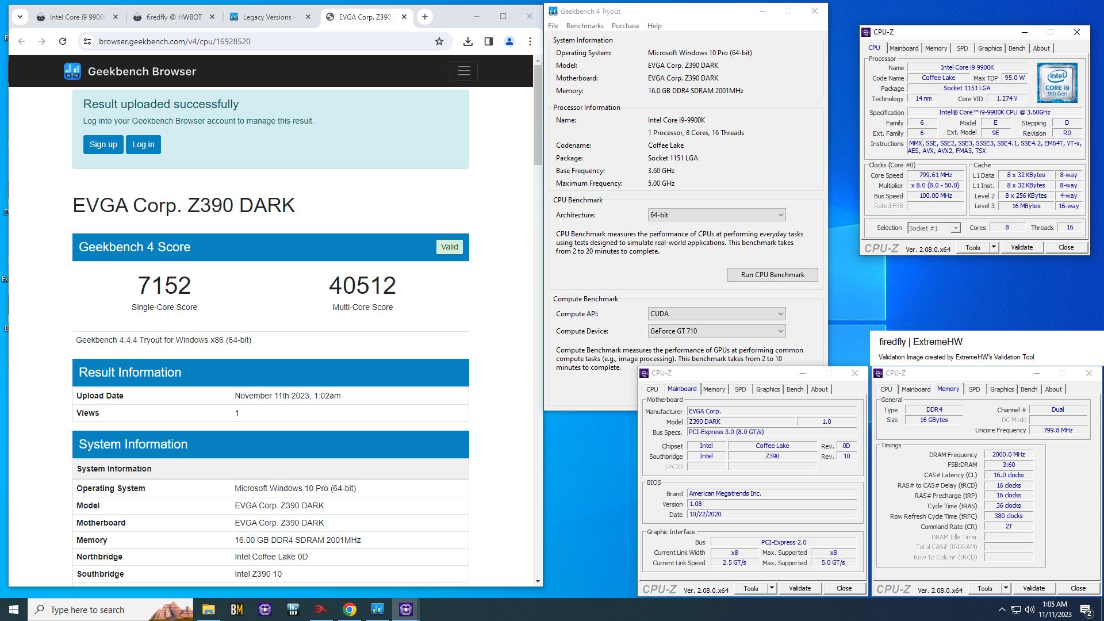This screenshot has width=1104, height=621.
Task: Open Graphics tab in Mainboard CPU-Z window
Action: coord(768,389)
